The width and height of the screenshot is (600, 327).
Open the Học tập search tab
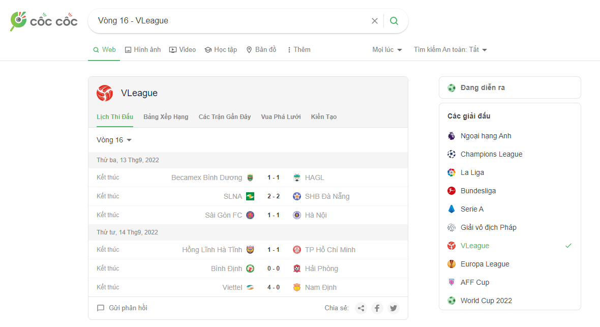tap(221, 50)
